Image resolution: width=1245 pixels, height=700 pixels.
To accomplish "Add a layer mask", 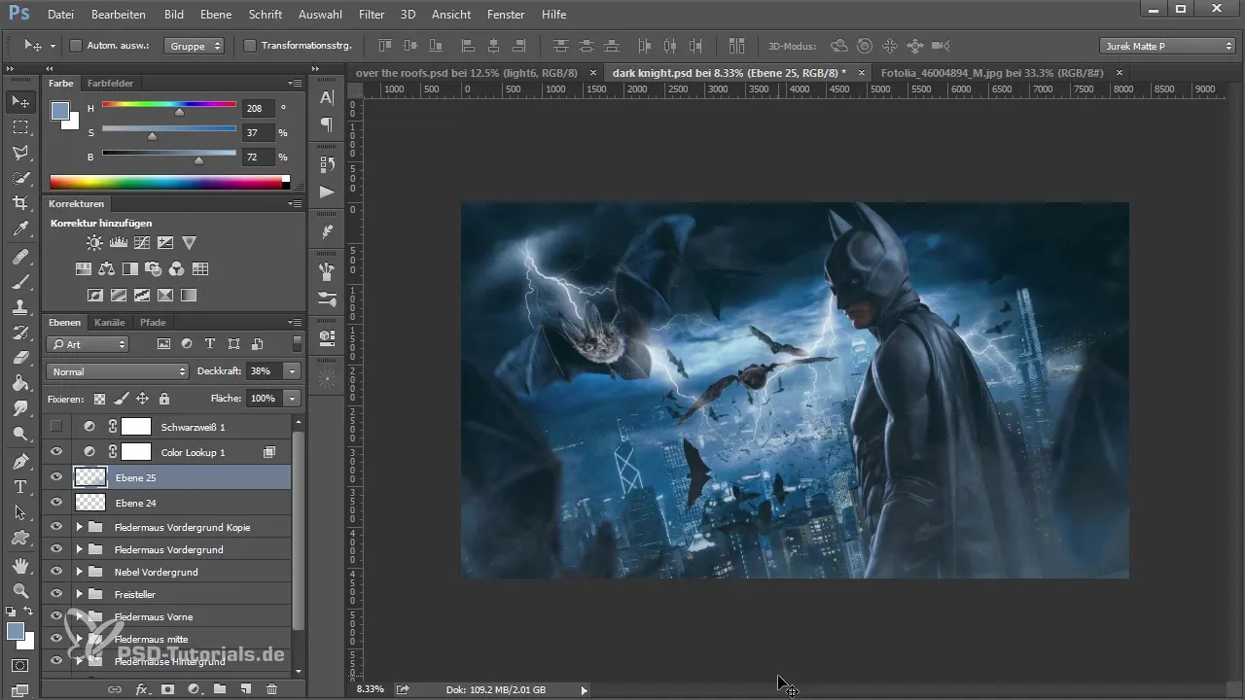I will point(167,688).
